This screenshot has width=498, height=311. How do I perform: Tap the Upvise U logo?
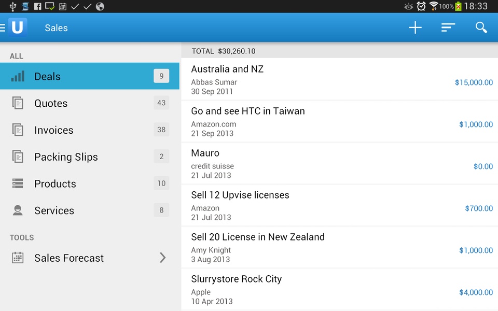point(18,27)
